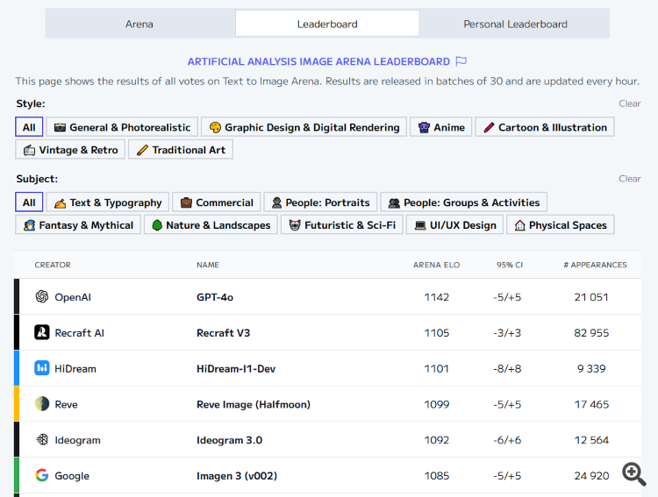
Task: Click the HiDream creator name
Action: point(75,369)
